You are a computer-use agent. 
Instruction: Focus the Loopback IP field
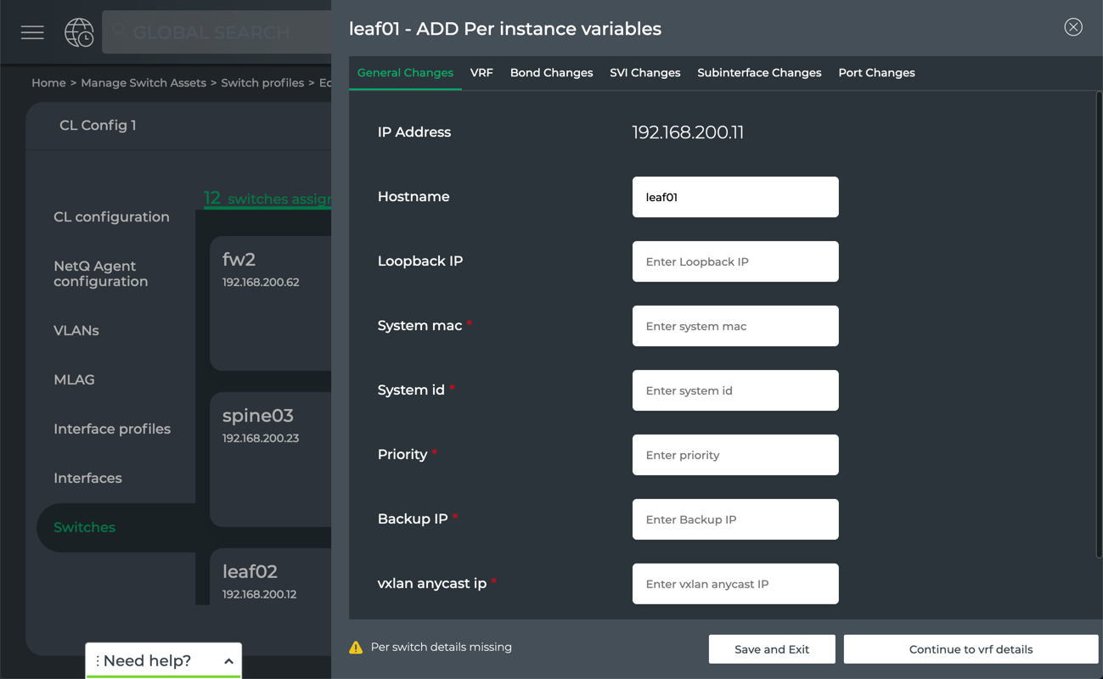pos(734,261)
